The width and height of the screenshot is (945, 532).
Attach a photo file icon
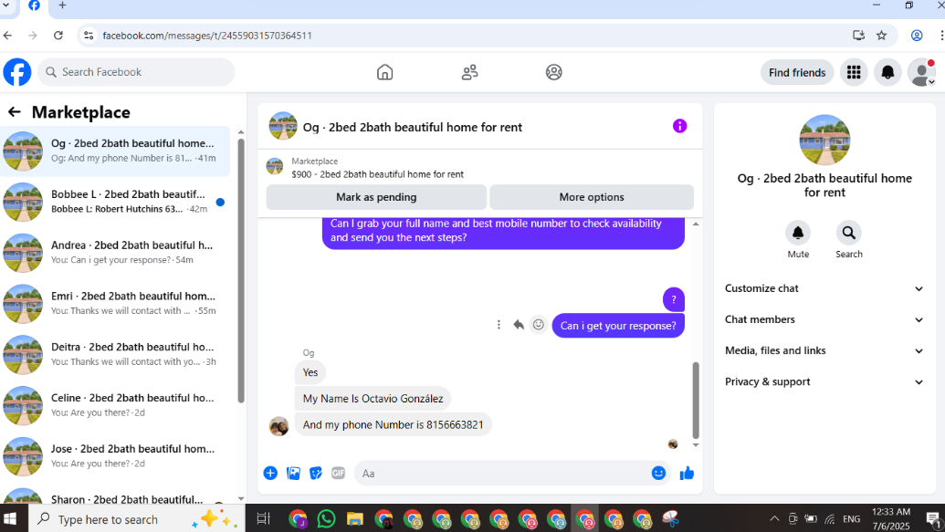pyautogui.click(x=293, y=474)
